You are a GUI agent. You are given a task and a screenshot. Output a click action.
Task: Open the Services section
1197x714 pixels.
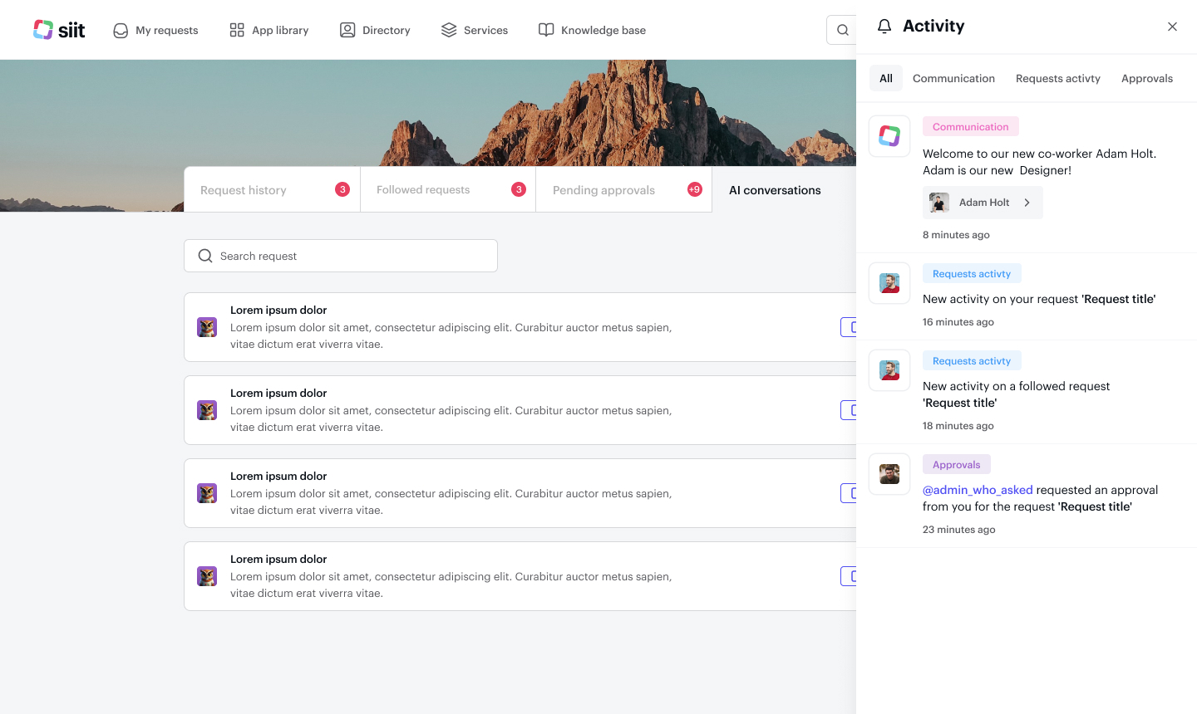pyautogui.click(x=475, y=30)
